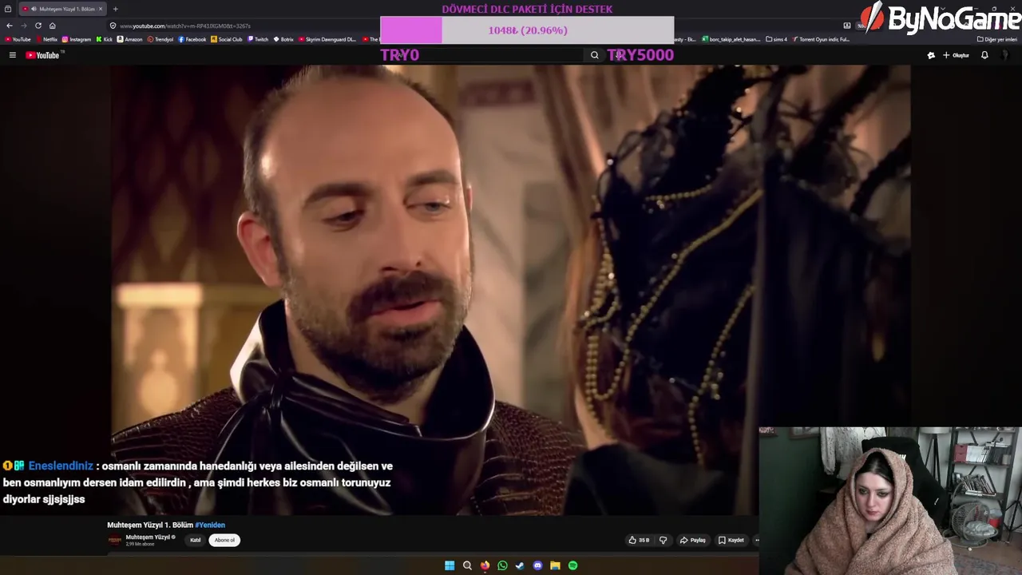Click the Kaydet save button
1022x575 pixels.
731,540
